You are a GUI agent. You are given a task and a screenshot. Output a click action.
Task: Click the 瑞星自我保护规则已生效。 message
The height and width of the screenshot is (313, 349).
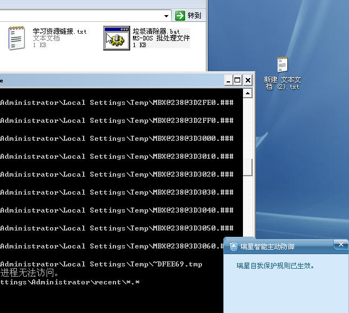pyautogui.click(x=275, y=266)
